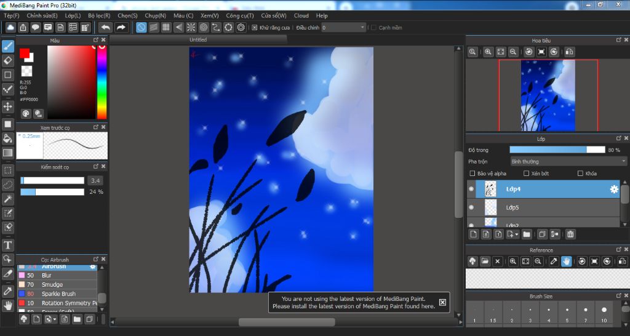Zoom in within the Navigator panel
This screenshot has width=630, height=336.
488,52
